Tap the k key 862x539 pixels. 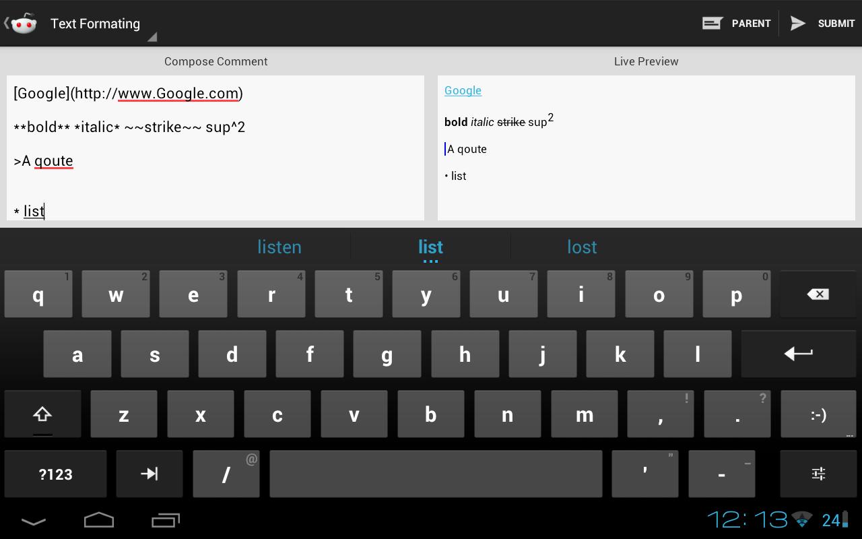[x=620, y=354]
